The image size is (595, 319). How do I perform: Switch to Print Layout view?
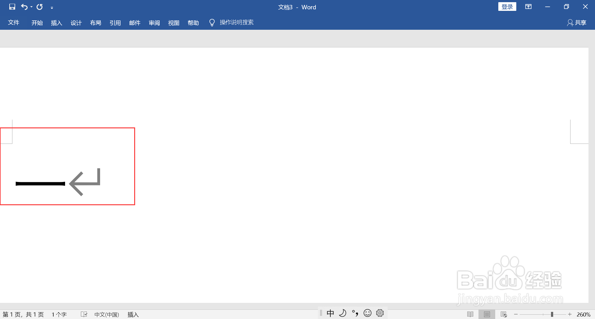point(487,314)
